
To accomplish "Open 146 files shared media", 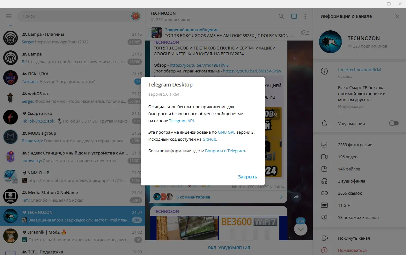I will pos(359,169).
